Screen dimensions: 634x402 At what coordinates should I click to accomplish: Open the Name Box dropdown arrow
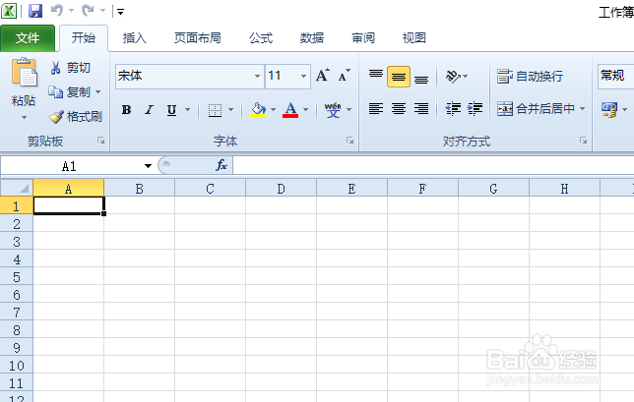148,166
